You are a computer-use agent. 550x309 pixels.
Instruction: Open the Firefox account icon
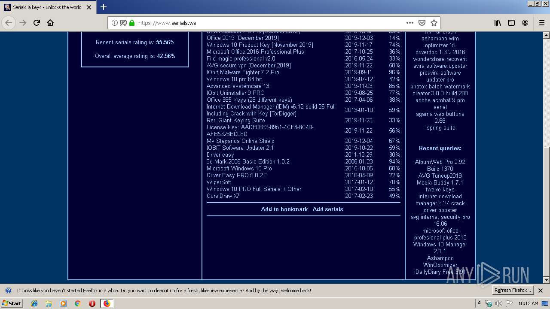[x=525, y=23]
